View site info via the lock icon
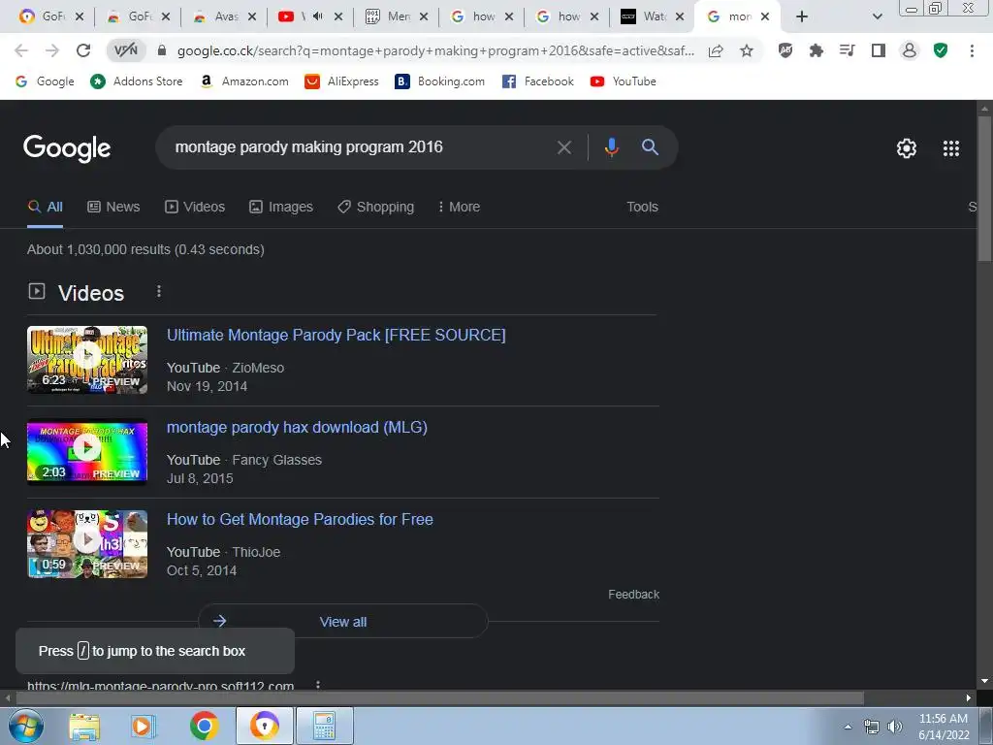The width and height of the screenshot is (993, 745). coord(162,50)
